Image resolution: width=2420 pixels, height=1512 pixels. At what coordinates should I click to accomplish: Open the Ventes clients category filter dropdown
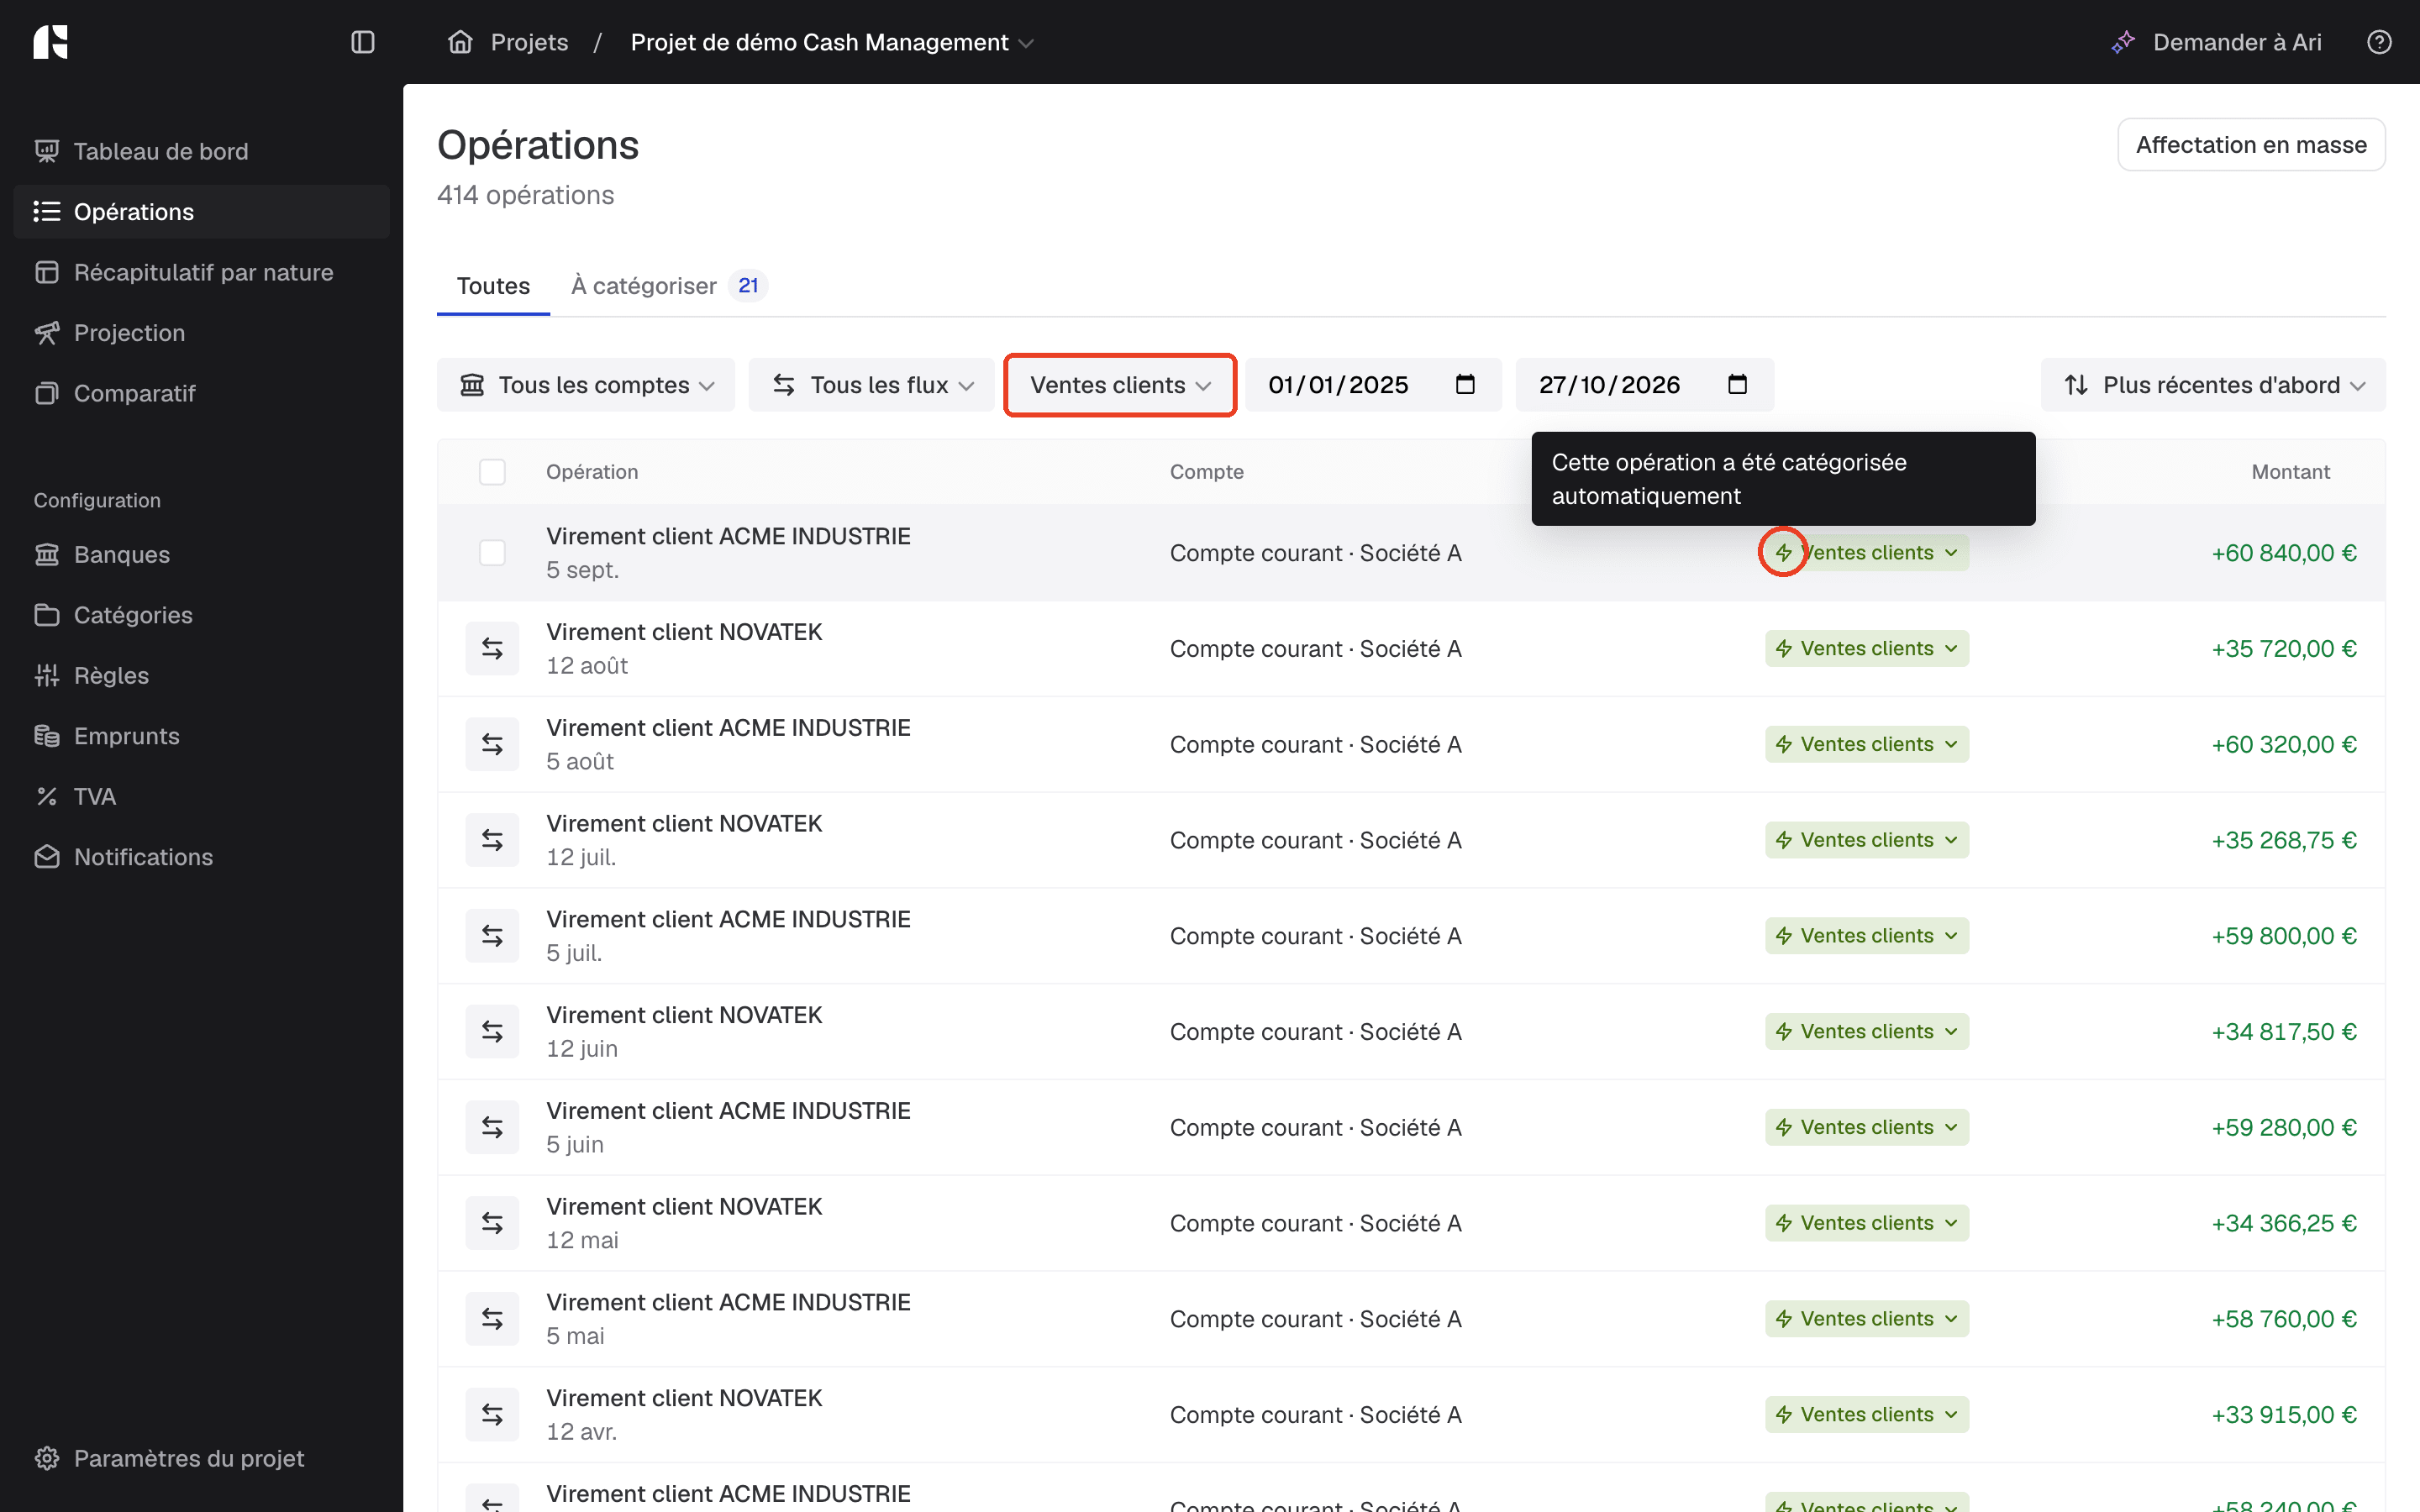[1120, 385]
